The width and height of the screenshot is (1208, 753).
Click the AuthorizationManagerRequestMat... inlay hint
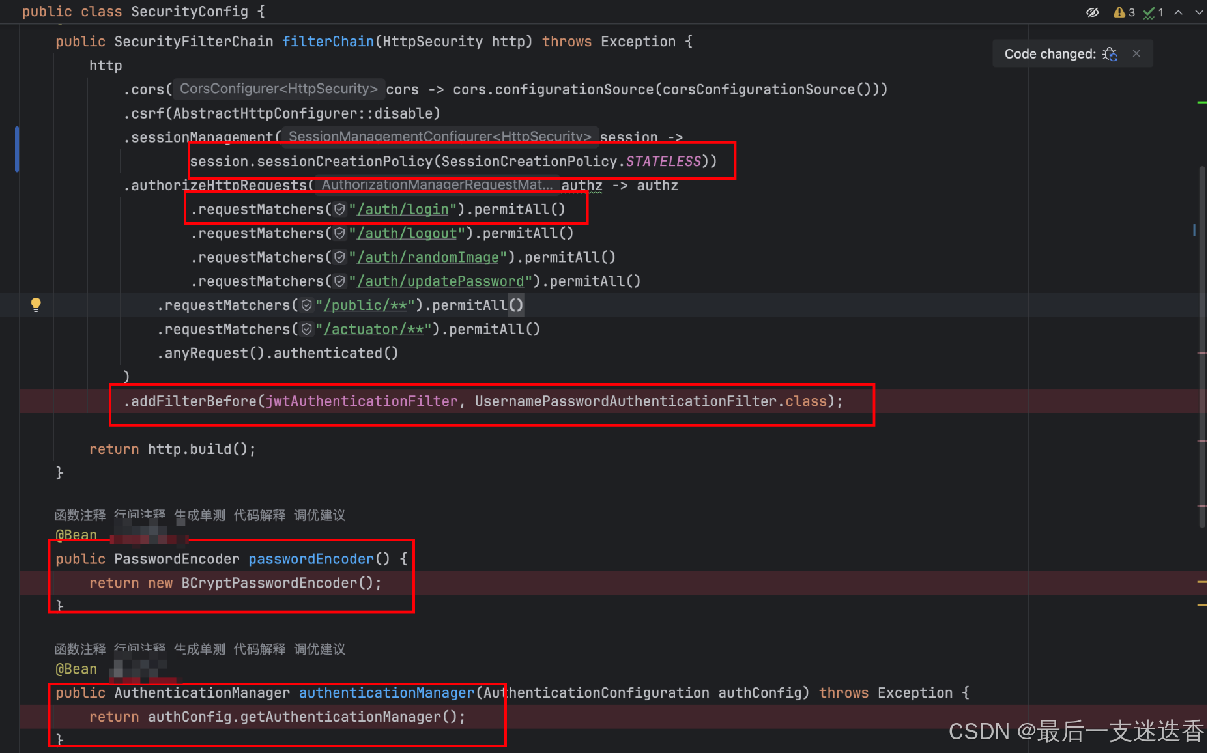pos(437,184)
